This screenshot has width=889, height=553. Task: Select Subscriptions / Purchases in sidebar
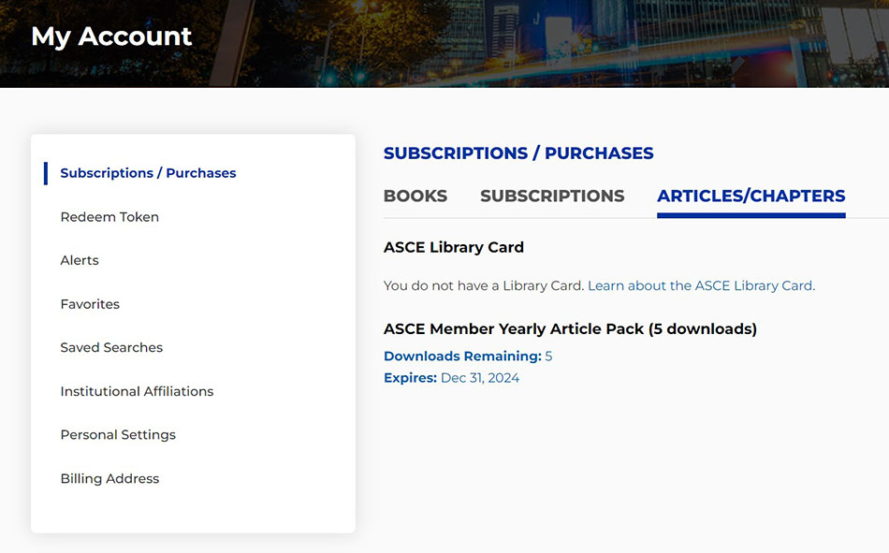(148, 173)
